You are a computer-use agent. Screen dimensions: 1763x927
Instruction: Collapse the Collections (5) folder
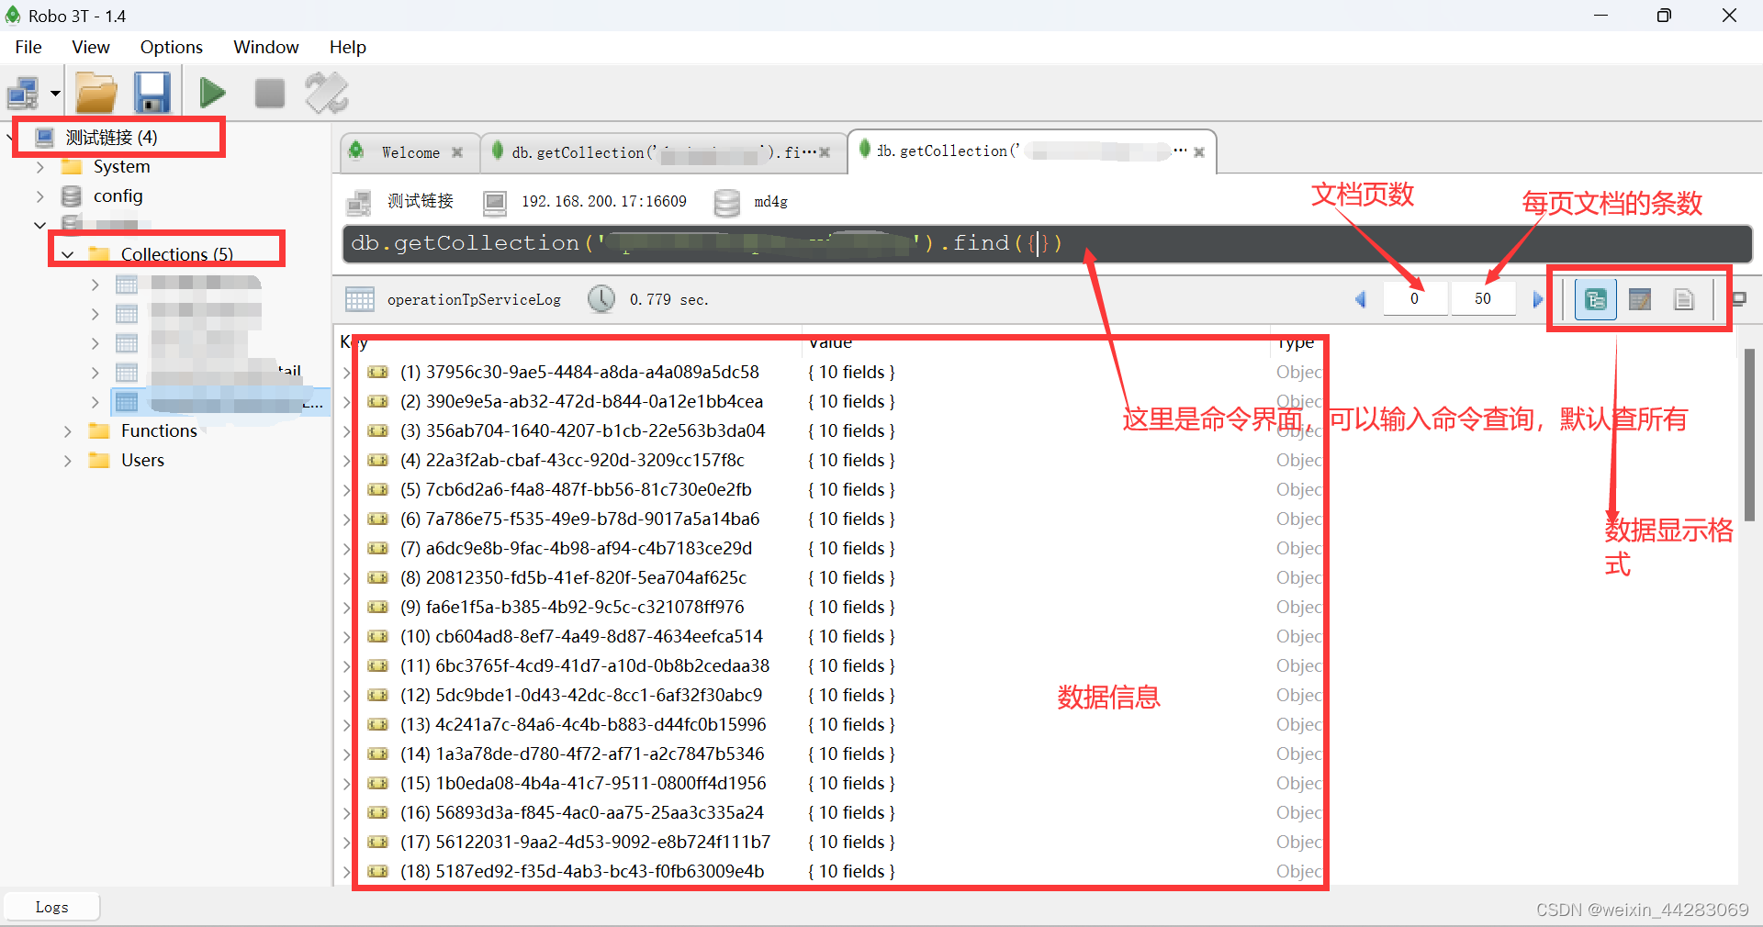[x=67, y=254]
